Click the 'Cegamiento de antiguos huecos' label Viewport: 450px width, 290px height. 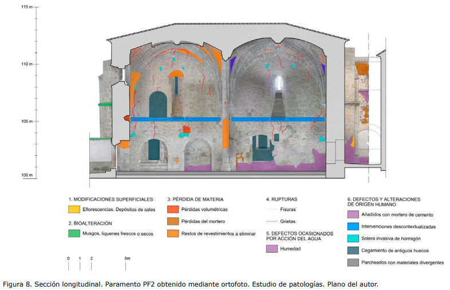tap(395, 250)
